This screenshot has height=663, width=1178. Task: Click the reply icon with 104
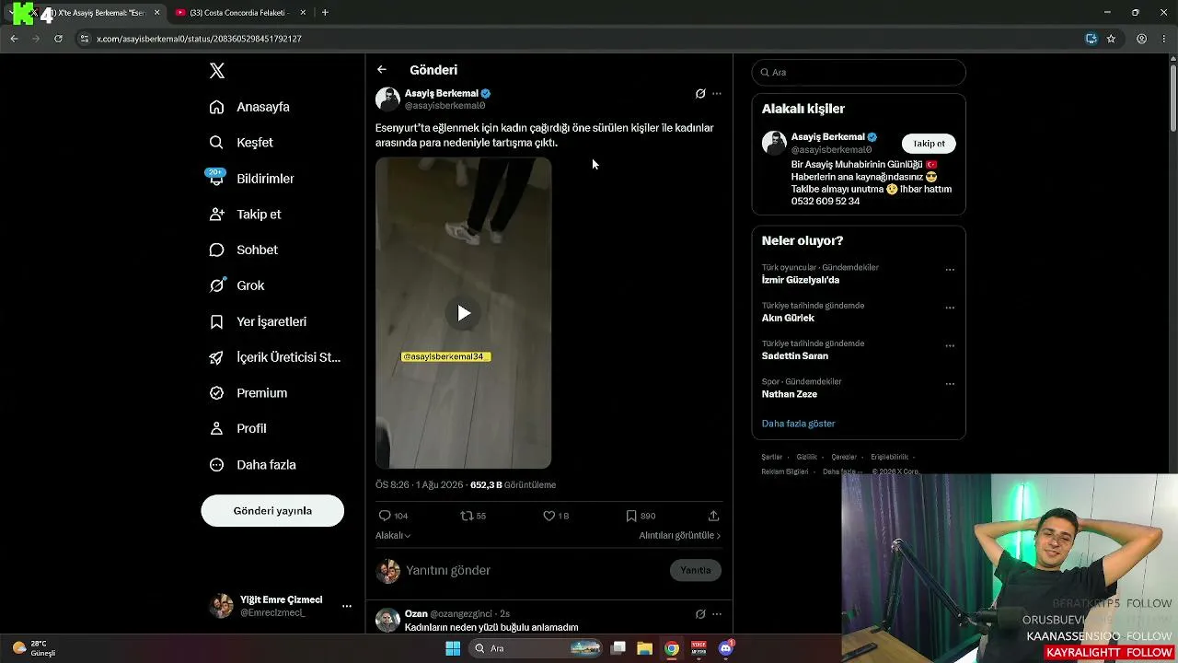click(x=385, y=516)
